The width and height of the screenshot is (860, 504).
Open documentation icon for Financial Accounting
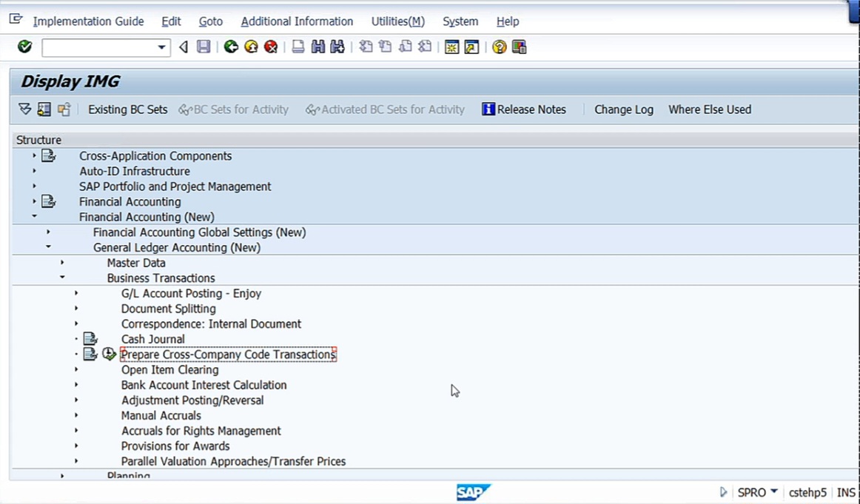[x=49, y=201]
